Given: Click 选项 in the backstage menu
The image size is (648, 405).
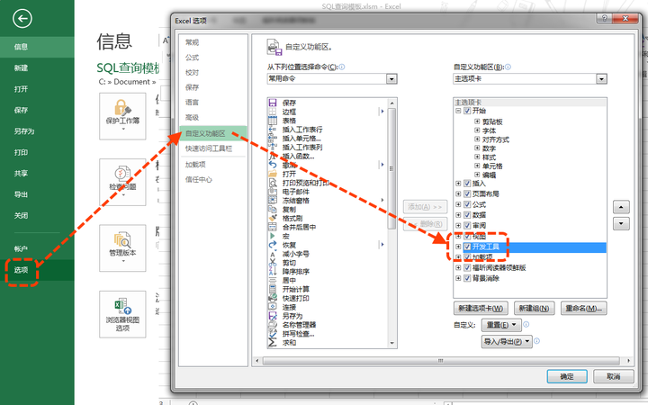Looking at the screenshot, I should click(x=21, y=270).
